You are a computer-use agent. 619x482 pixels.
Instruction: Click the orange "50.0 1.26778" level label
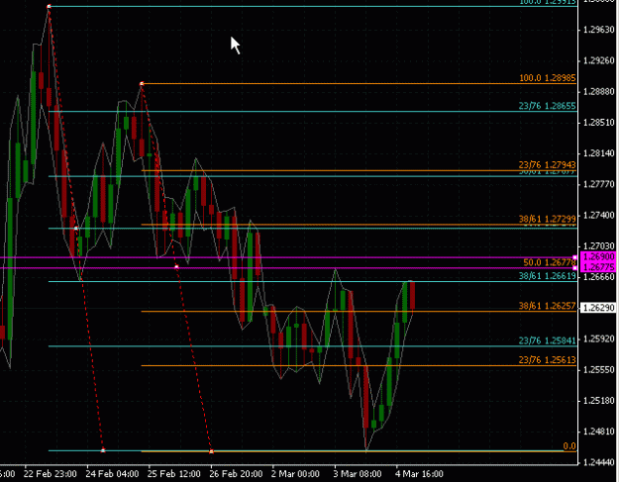pyautogui.click(x=550, y=262)
